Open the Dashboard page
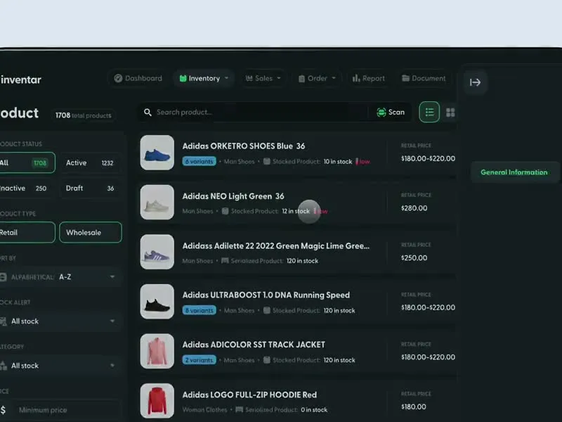Screen dimensions: 562x422 138,78
